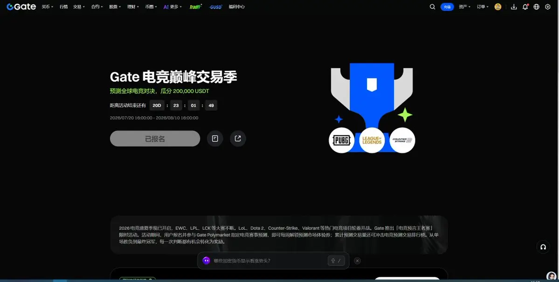Expand the 订单 dropdown
The width and height of the screenshot is (559, 282).
483,7
